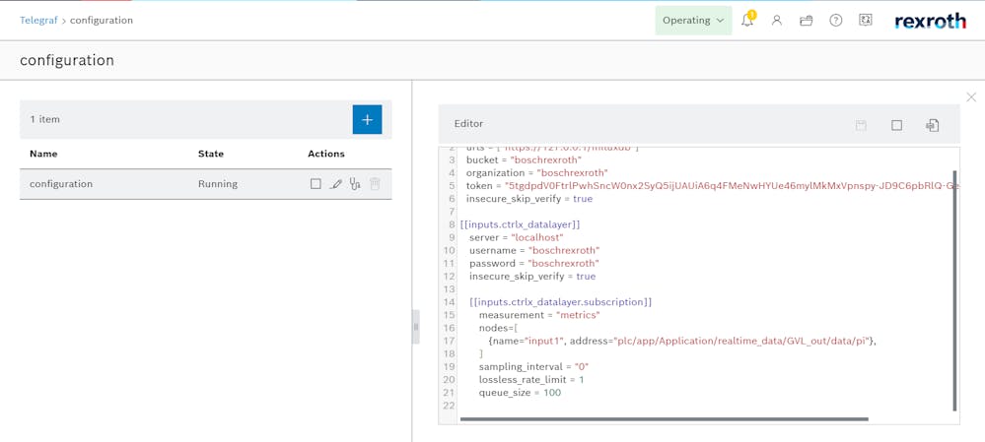Click the document icon in Editor toolbar
Screen dimensions: 985x442
[x=932, y=125]
